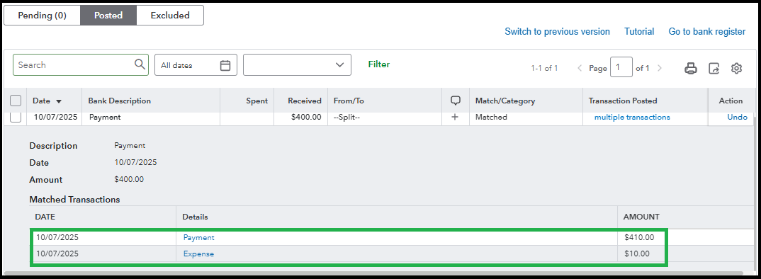This screenshot has width=761, height=279.
Task: Add a note with the plus icon
Action: point(455,117)
